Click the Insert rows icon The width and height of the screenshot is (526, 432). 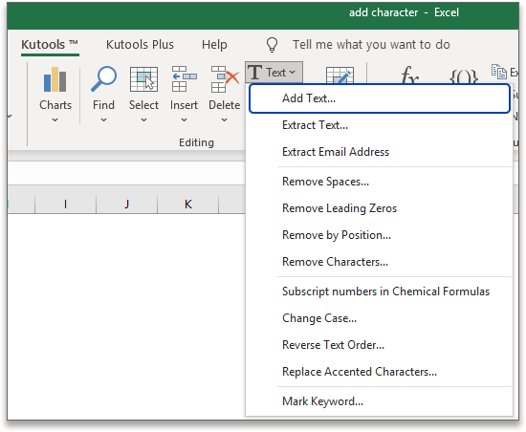pos(184,79)
